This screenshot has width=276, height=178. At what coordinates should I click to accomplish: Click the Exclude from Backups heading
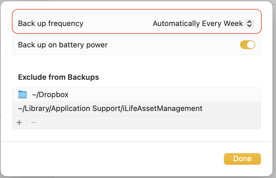click(x=58, y=77)
